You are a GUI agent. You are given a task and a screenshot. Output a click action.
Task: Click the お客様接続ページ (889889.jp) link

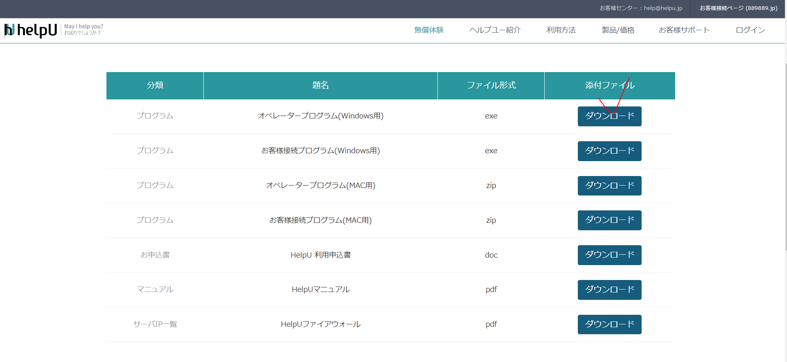739,8
